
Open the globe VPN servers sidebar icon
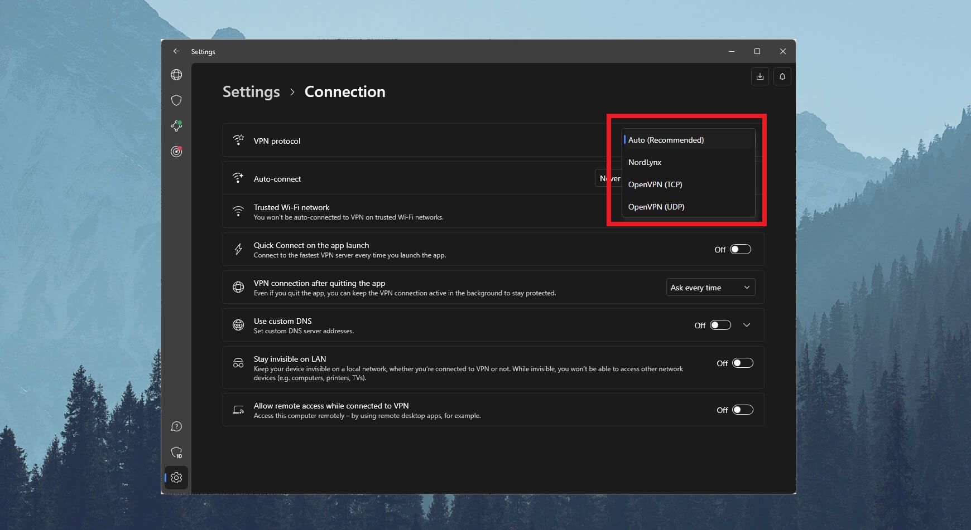[176, 75]
